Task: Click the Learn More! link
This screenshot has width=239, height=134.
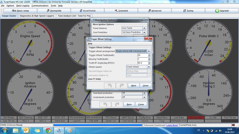Action: 172,125
